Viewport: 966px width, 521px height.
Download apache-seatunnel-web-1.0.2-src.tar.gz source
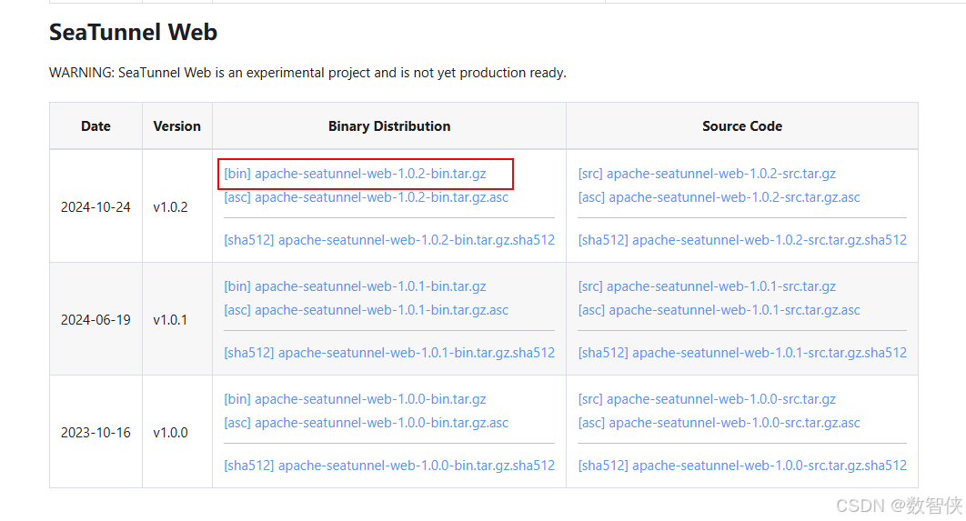(707, 174)
